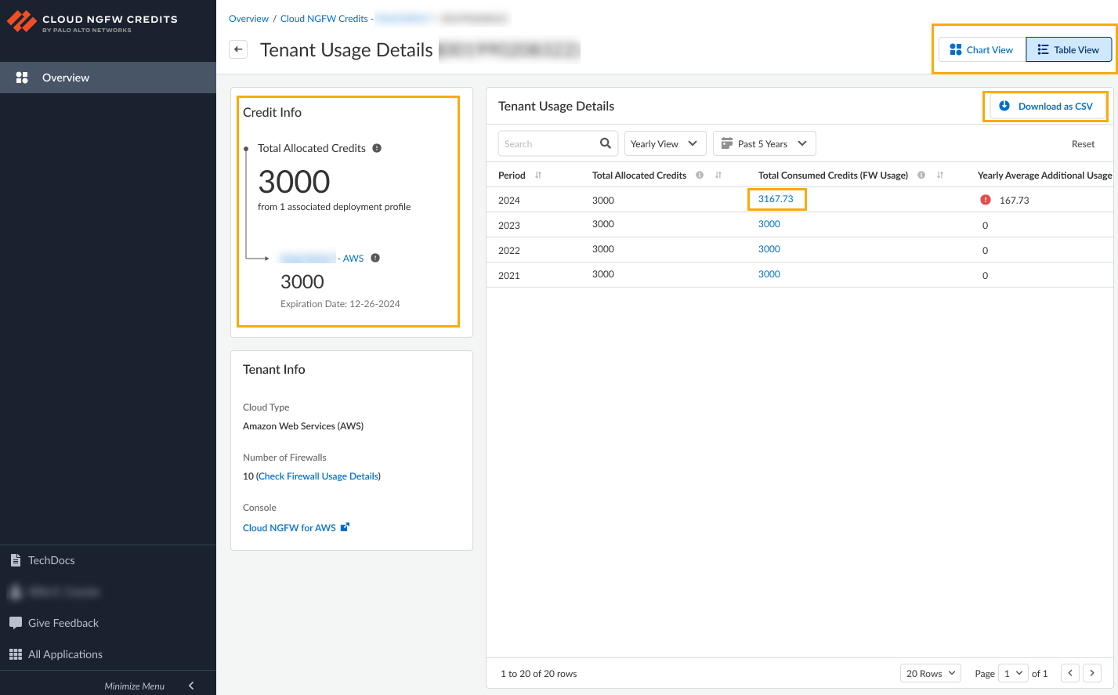This screenshot has height=695, width=1118.
Task: Open Overview in the sidebar
Action: (x=66, y=78)
